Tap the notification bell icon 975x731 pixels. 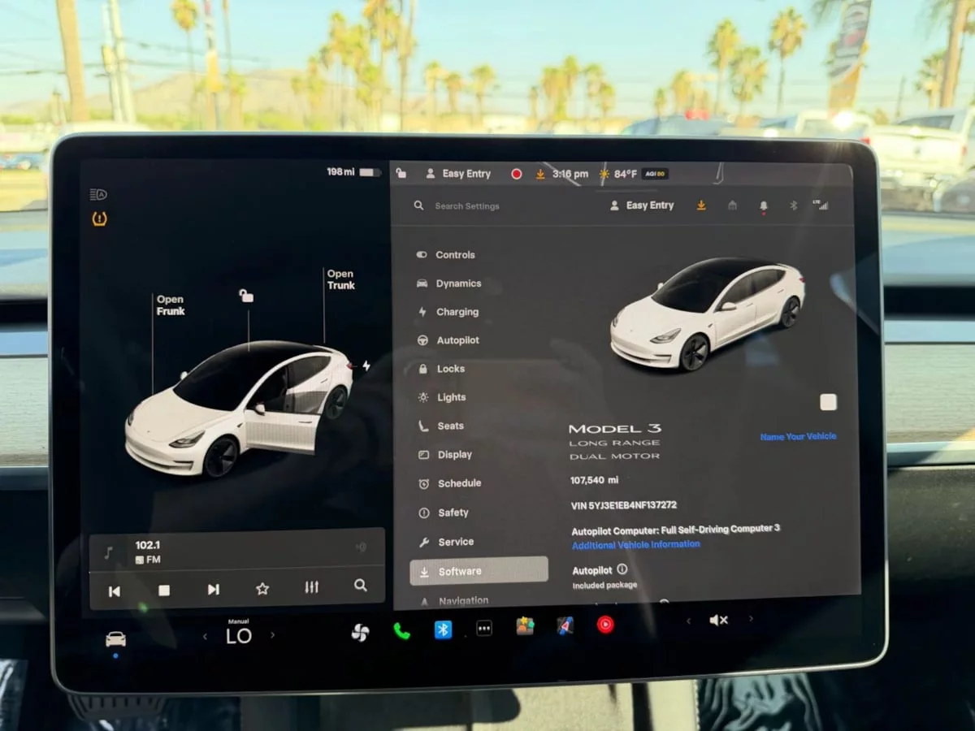pyautogui.click(x=763, y=206)
